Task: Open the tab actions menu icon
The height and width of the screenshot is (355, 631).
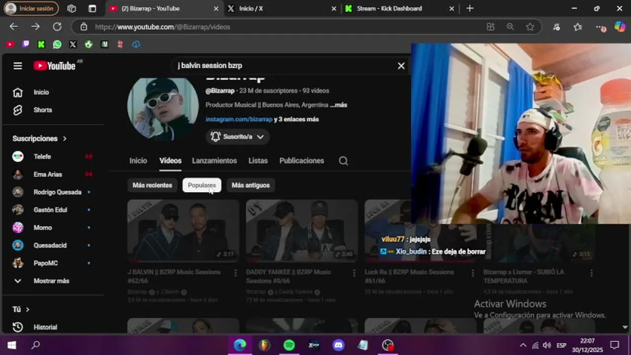Action: pyautogui.click(x=92, y=8)
